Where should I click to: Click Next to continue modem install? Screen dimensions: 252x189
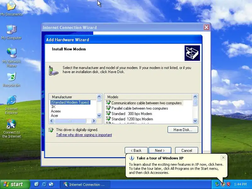click(x=160, y=151)
